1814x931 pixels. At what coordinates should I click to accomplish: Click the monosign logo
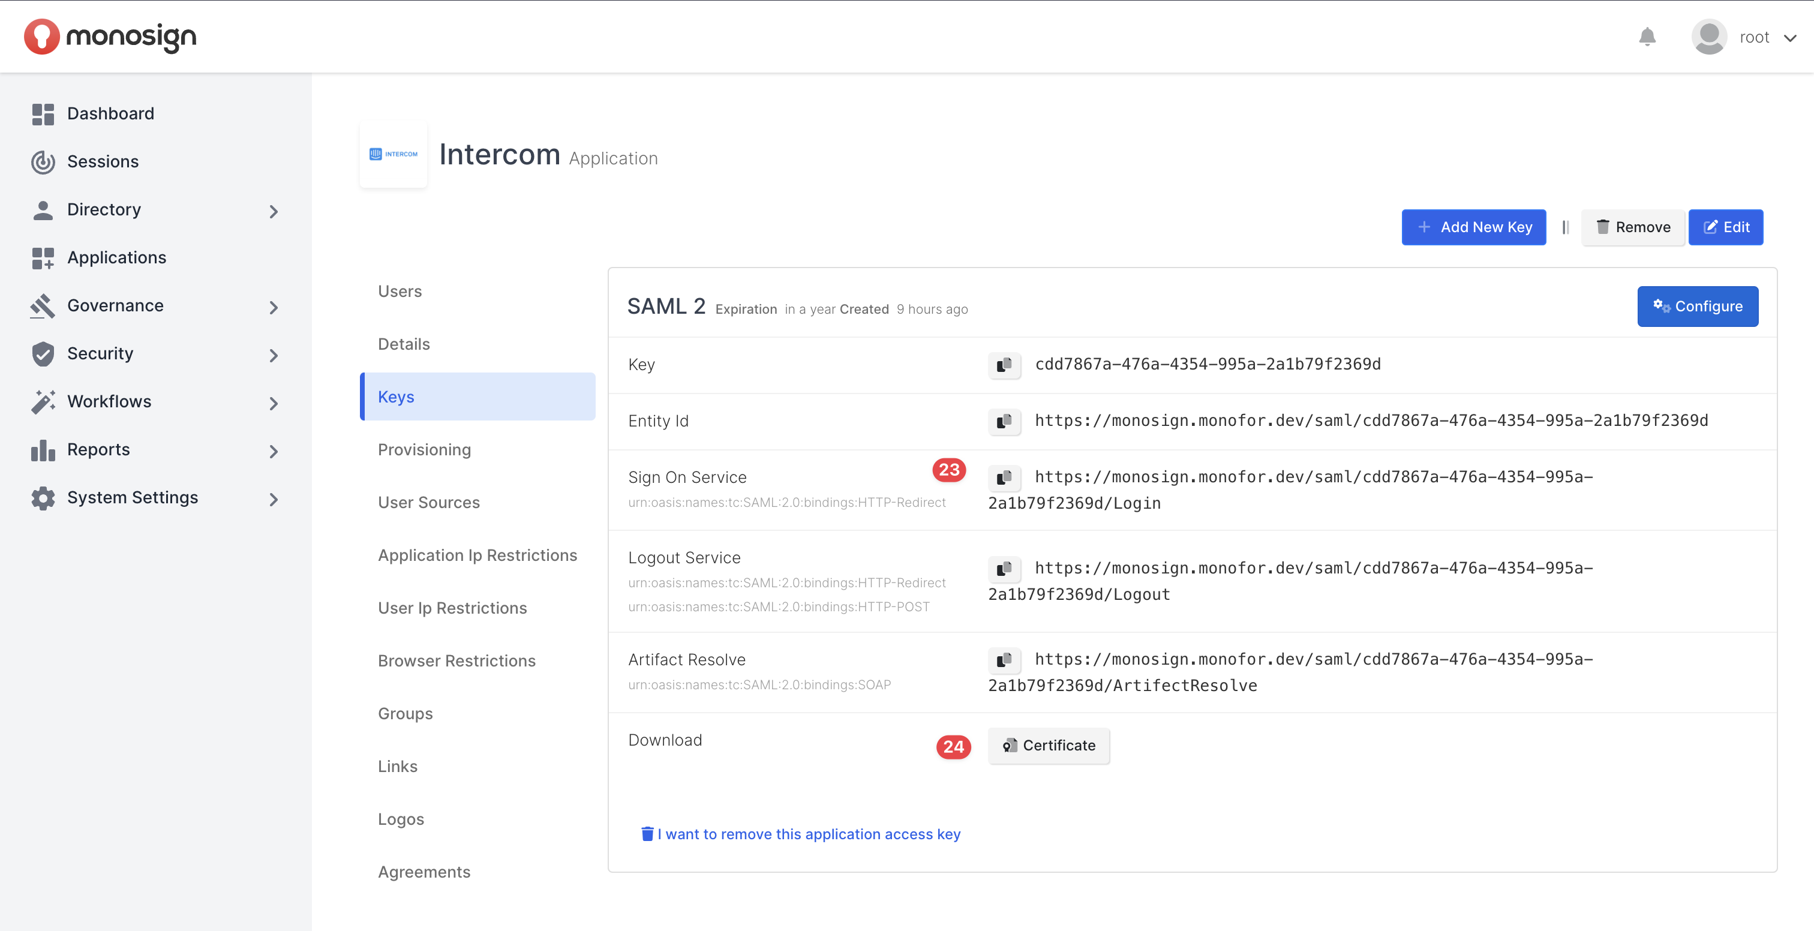click(110, 37)
